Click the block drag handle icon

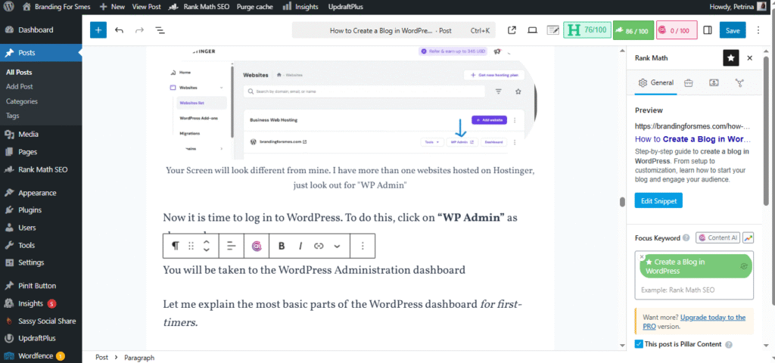click(191, 246)
